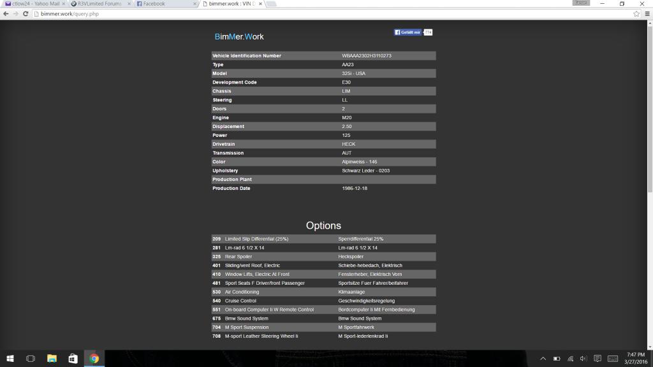653x367 pixels.
Task: Open the Wi-Fi network tray icon
Action: pyautogui.click(x=571, y=359)
